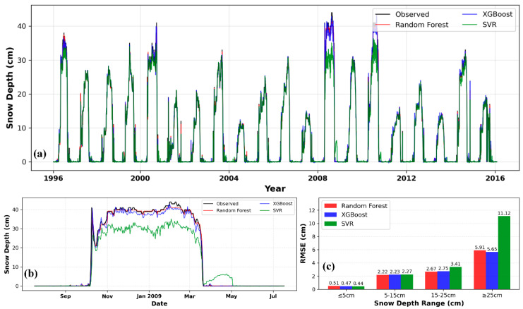
Task: Click the Snow Depth Range axis title
Action: (419, 303)
